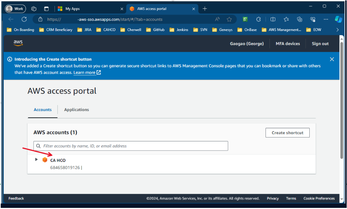The height and width of the screenshot is (209, 347).
Task: Open the AWS Management bookmark folder
Action: [x=282, y=30]
